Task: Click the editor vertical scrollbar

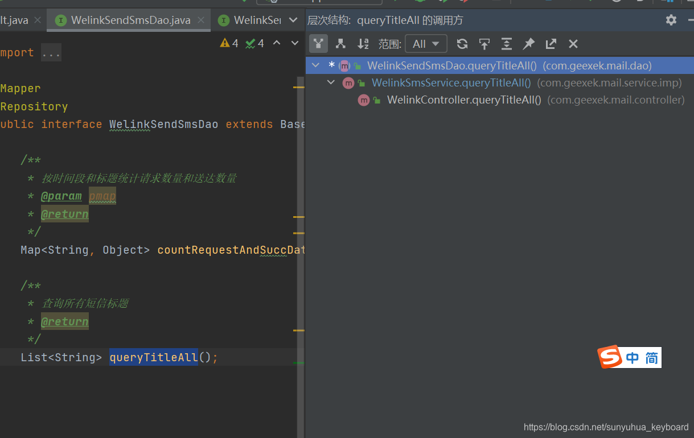Action: [x=301, y=257]
